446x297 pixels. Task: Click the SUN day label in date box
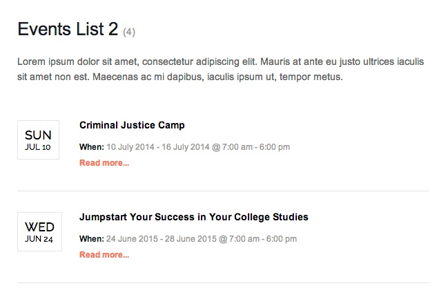coord(39,135)
